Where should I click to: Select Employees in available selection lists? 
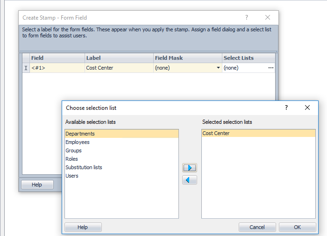point(78,142)
